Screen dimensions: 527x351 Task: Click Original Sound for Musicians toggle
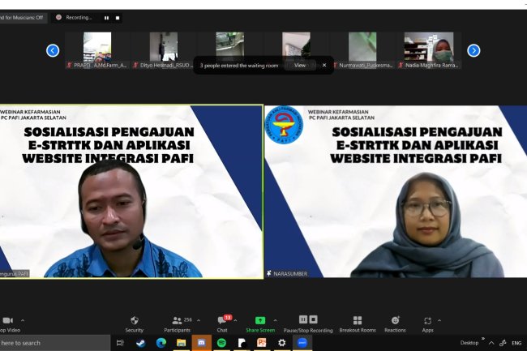point(23,18)
